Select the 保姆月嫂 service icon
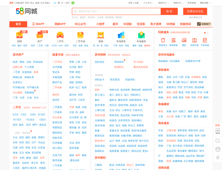The height and width of the screenshot is (170, 222). 195,40
